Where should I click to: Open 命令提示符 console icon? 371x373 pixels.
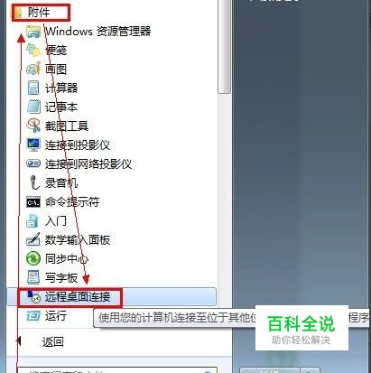pyautogui.click(x=33, y=202)
